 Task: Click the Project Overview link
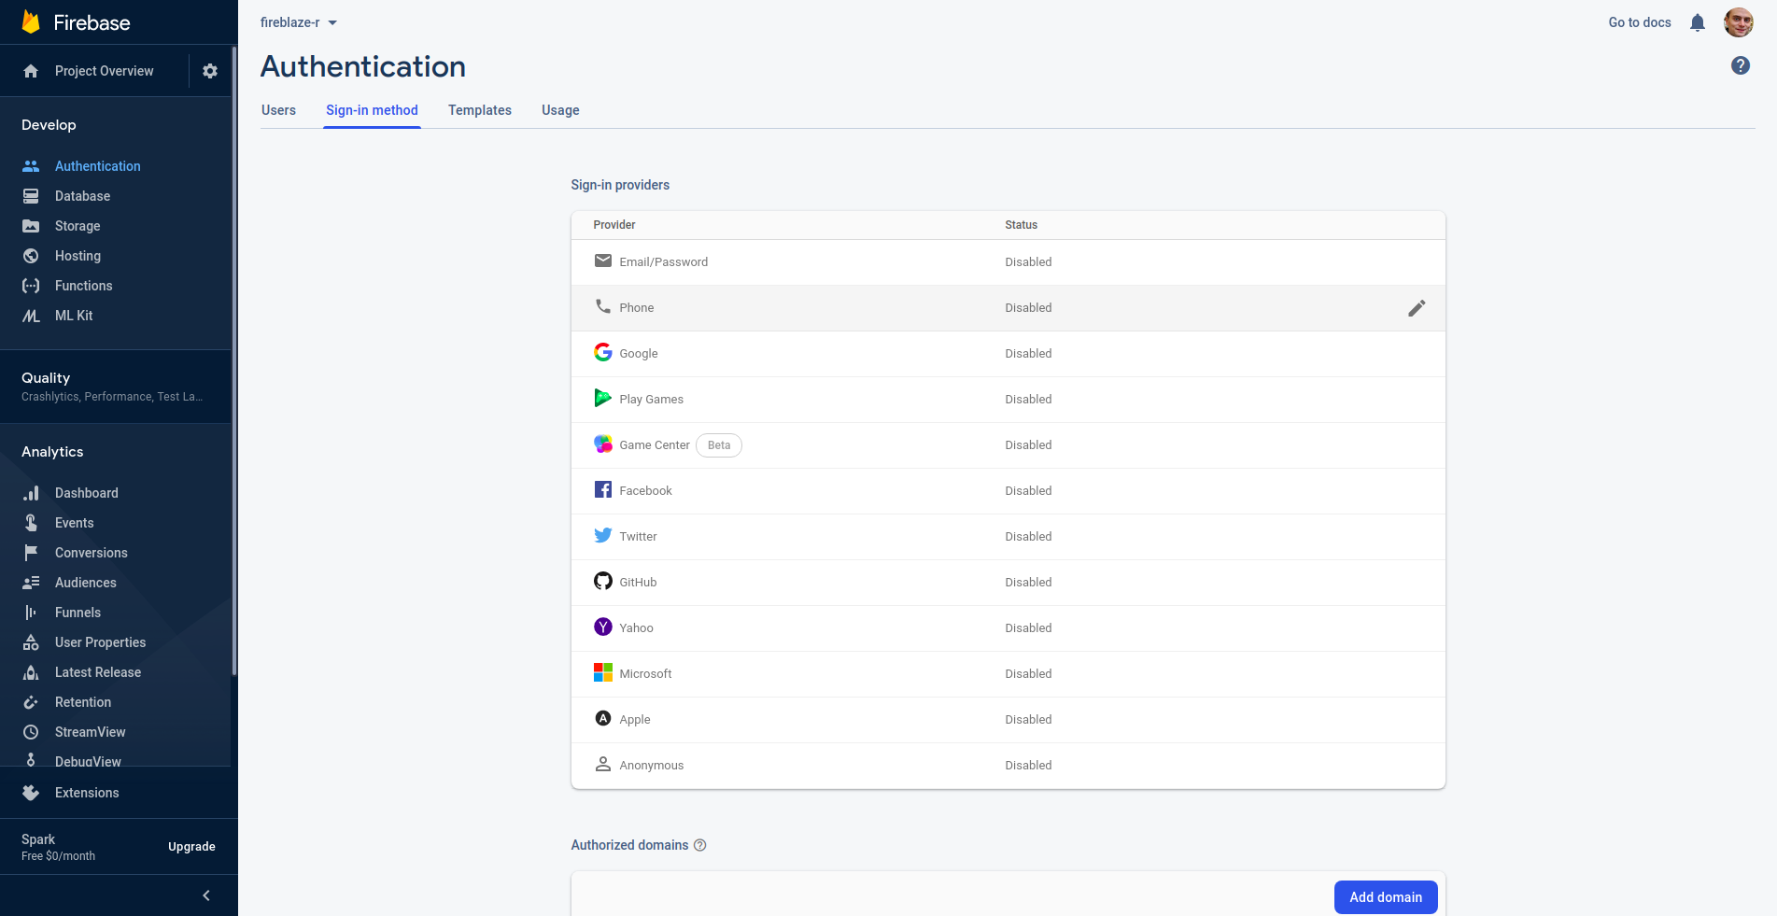(x=104, y=71)
